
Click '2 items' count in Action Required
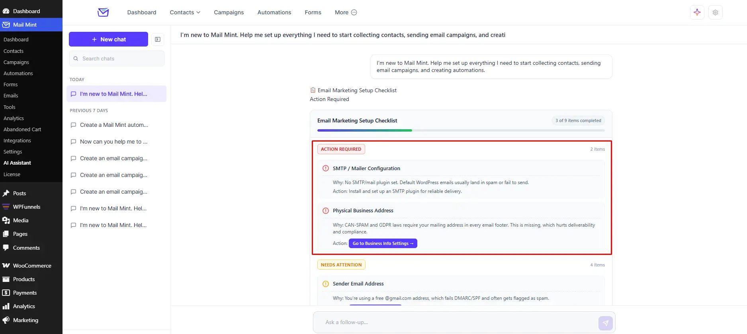[x=597, y=149]
